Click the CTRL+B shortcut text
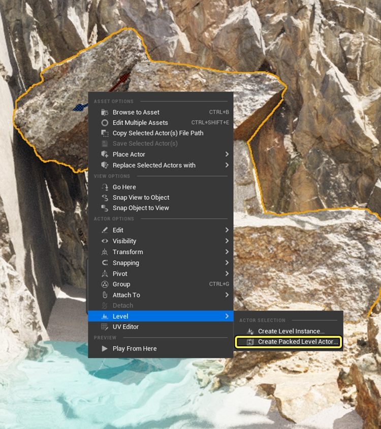Screen dimensions: 381x429 [219, 112]
